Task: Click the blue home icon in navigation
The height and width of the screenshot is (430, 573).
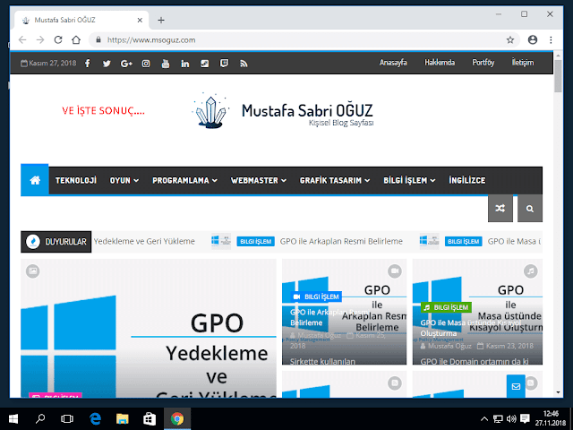Action: click(35, 180)
